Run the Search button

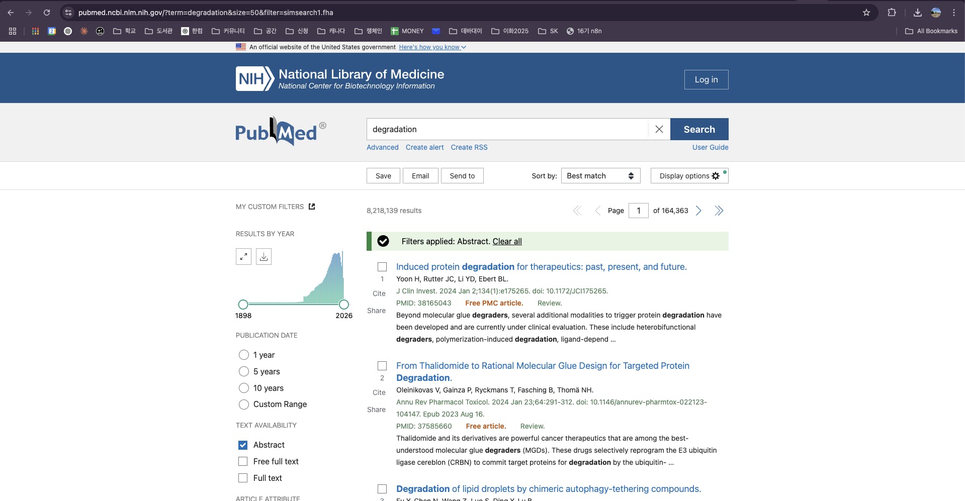click(x=699, y=129)
